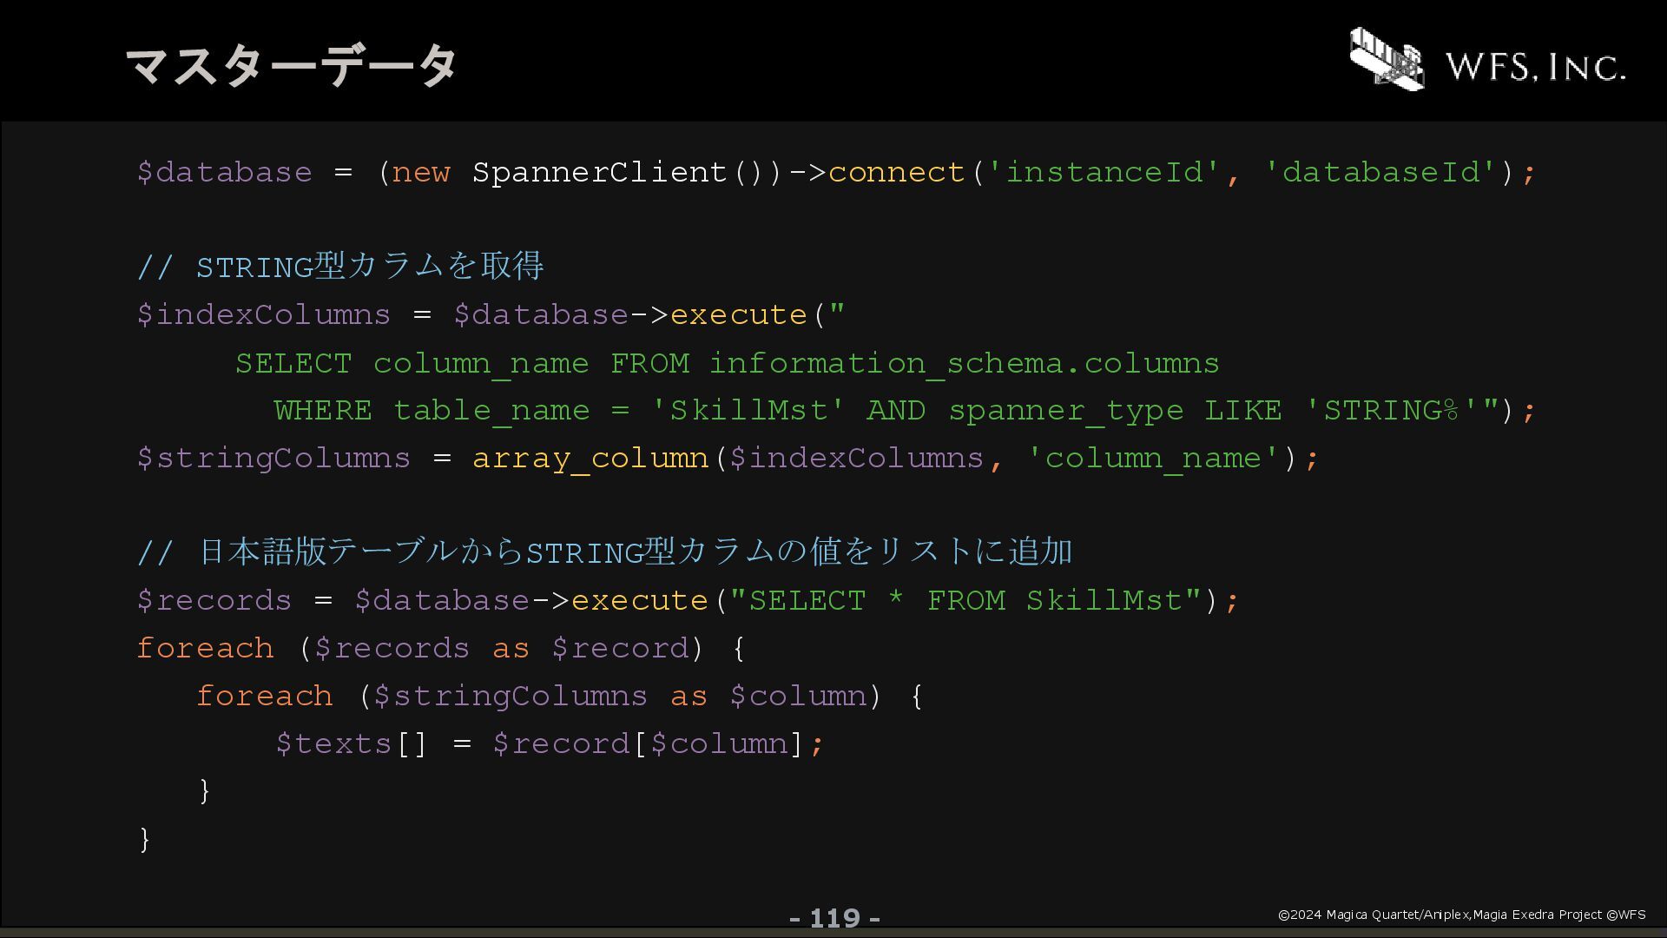Click the connect method call
The width and height of the screenshot is (1667, 938).
coord(896,172)
